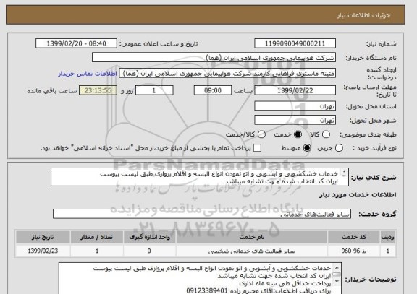Select the کالا/خدمت radio button
This screenshot has height=294, width=417.
tap(261, 134)
